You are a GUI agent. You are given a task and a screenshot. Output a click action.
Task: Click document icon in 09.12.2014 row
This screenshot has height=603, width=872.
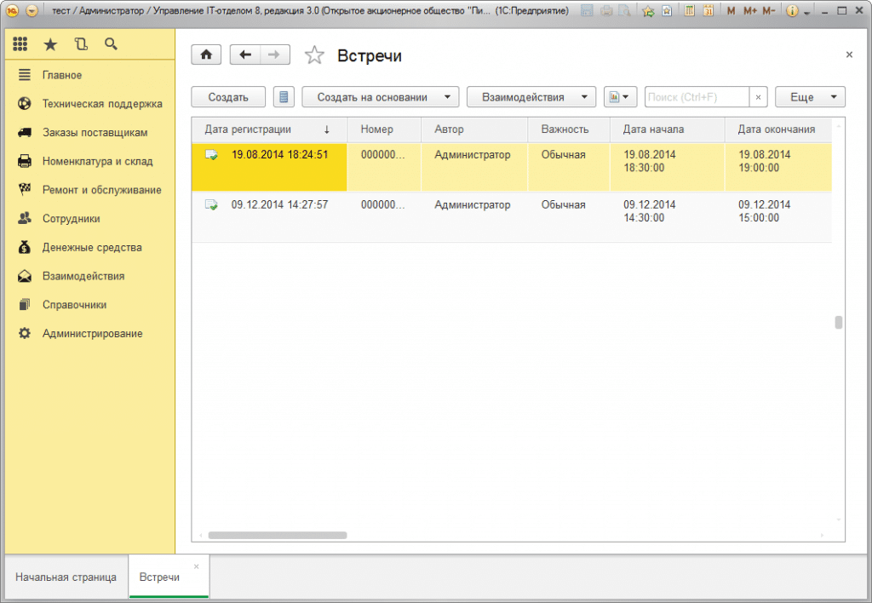(211, 204)
